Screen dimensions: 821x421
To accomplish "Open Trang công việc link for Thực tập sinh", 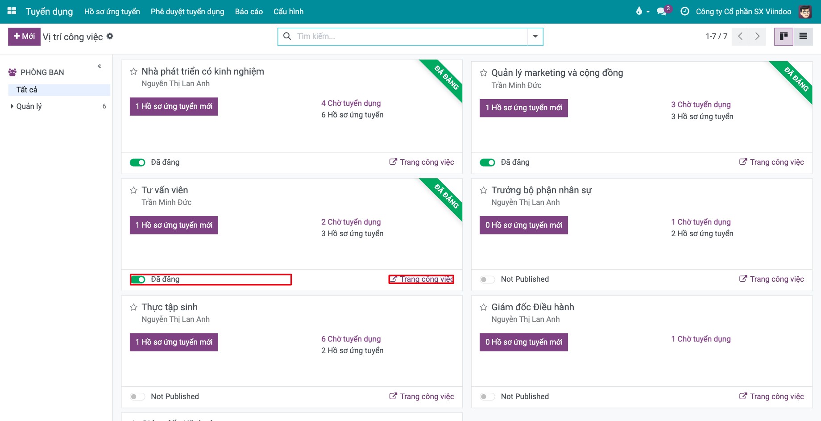I will point(422,396).
